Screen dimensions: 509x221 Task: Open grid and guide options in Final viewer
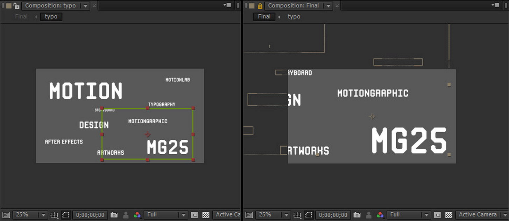pos(297,215)
